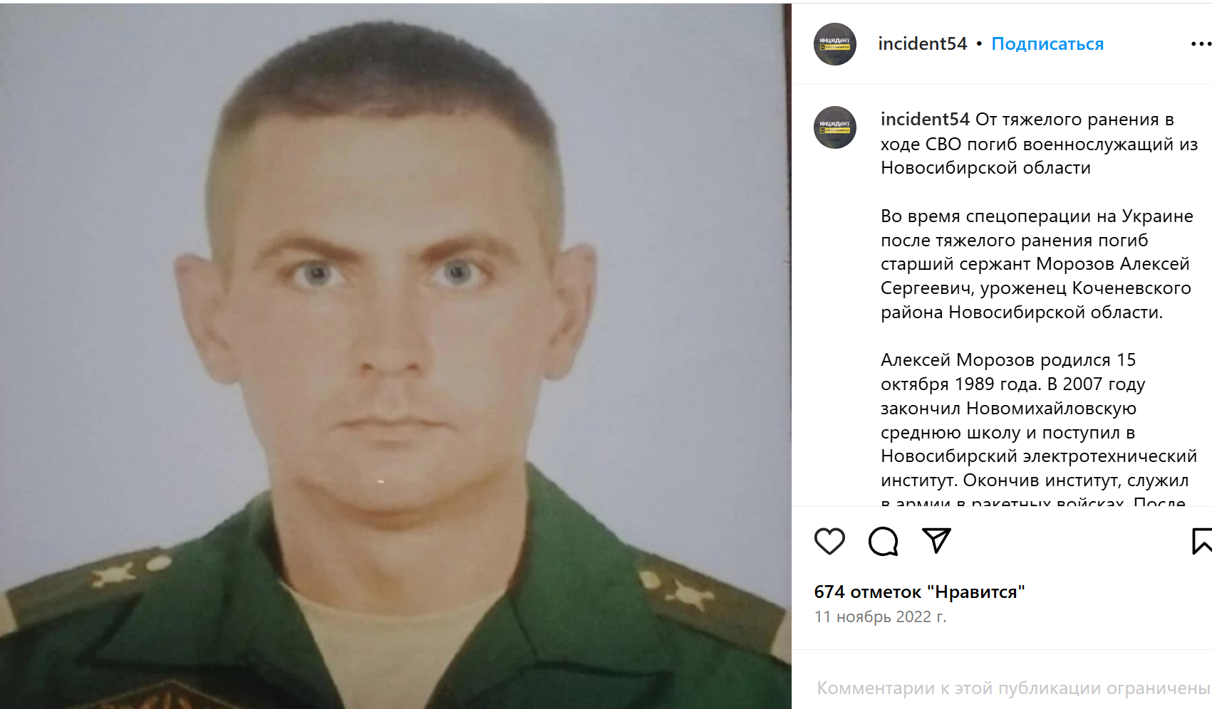Save the post with the bookmark icon
This screenshot has width=1212, height=709.
click(x=1202, y=541)
